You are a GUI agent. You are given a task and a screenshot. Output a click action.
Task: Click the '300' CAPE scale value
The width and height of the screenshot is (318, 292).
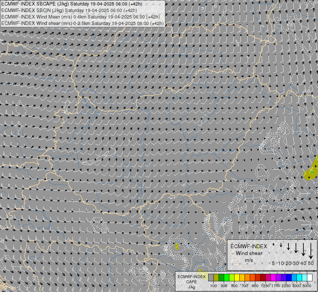224,286
